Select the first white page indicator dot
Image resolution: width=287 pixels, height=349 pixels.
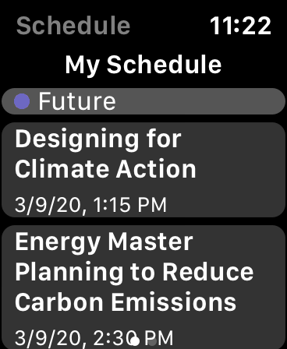coord(135,341)
